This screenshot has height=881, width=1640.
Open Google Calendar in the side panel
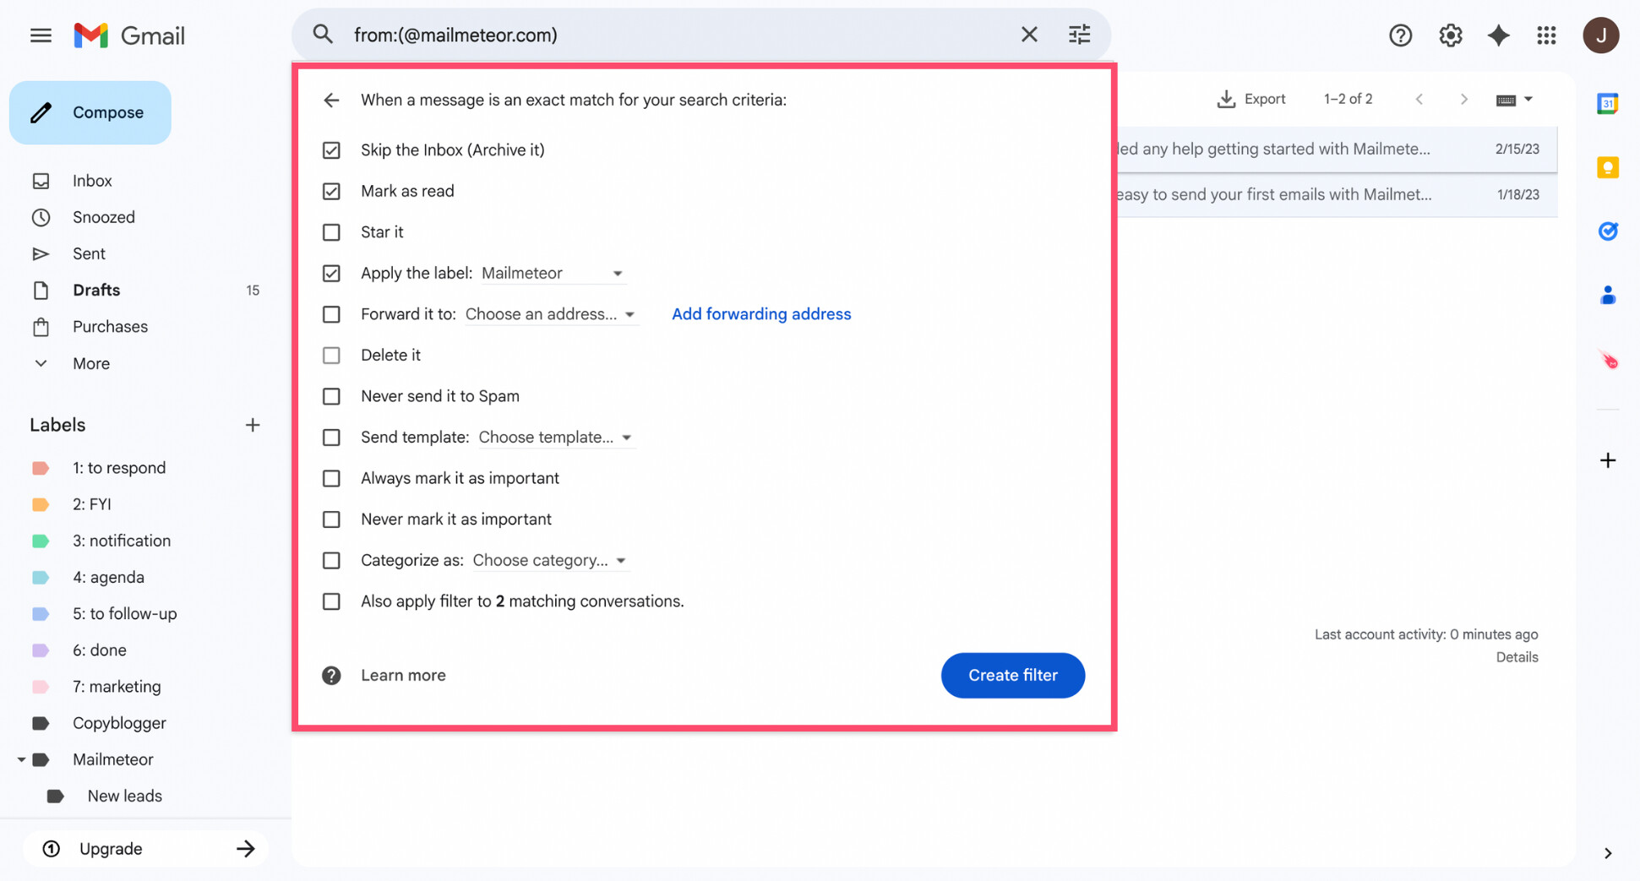pos(1607,103)
